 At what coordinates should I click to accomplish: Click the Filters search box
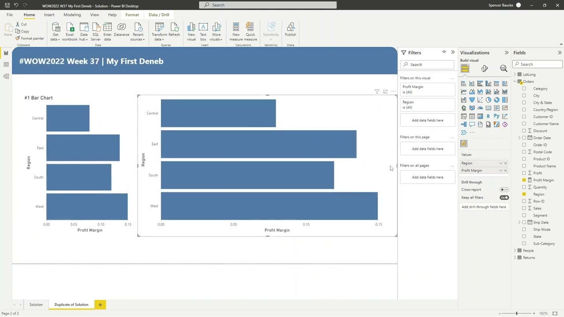click(x=427, y=65)
